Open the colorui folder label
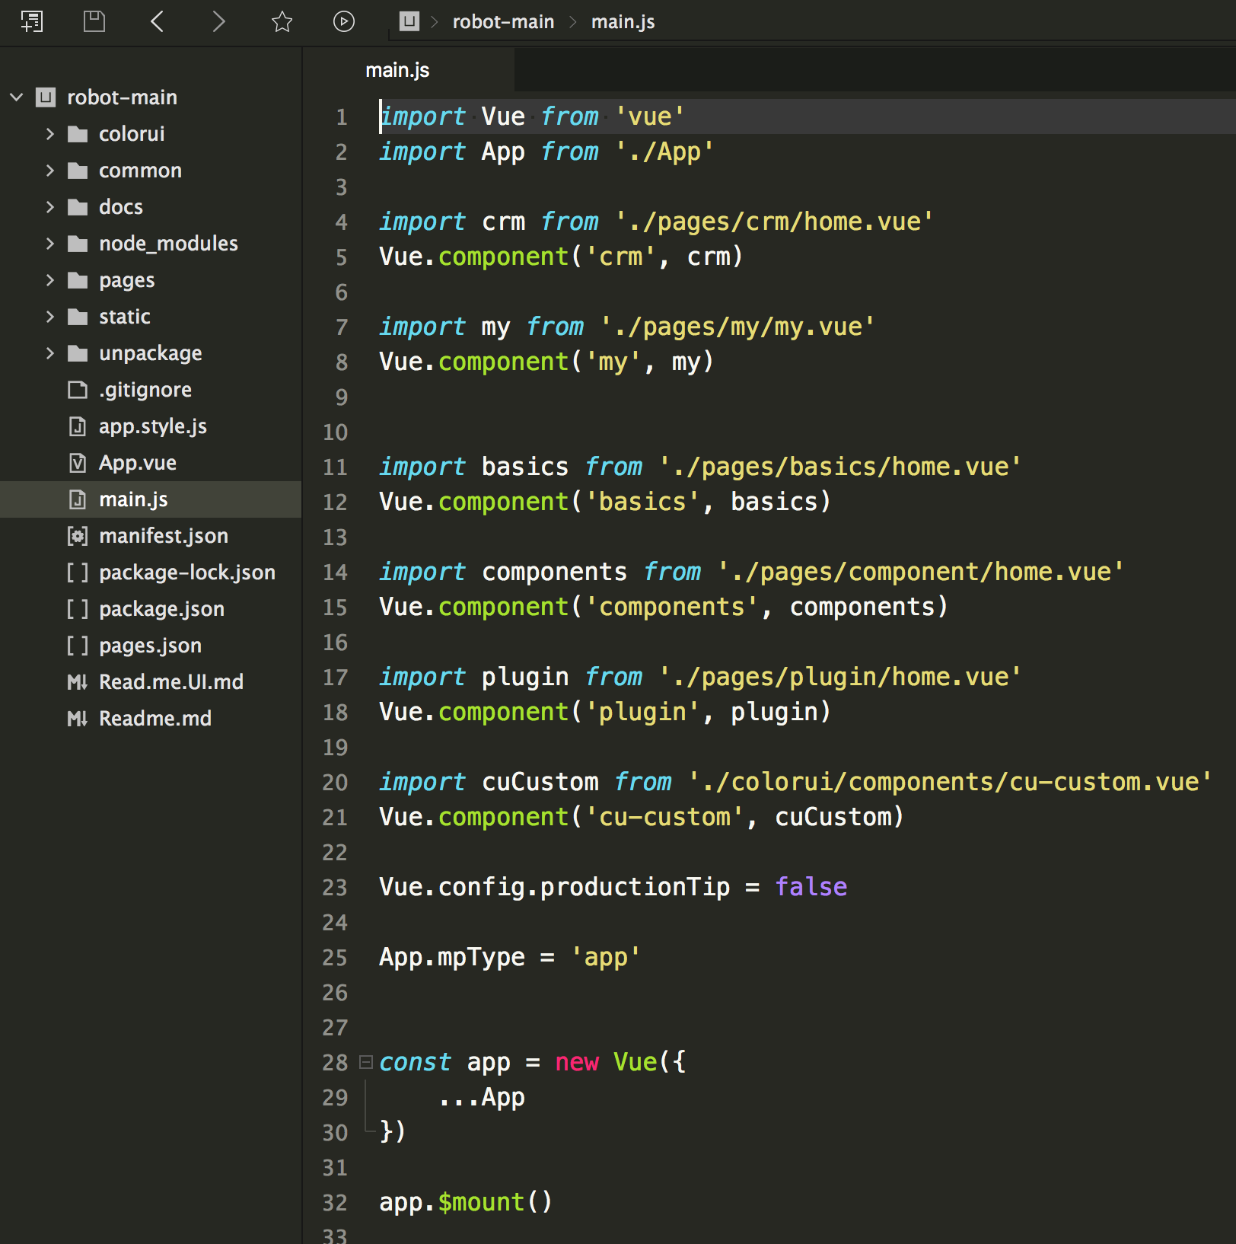The image size is (1236, 1244). tap(132, 134)
